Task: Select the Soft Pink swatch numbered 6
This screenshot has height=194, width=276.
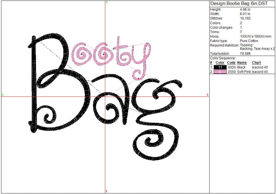Action: pos(220,72)
